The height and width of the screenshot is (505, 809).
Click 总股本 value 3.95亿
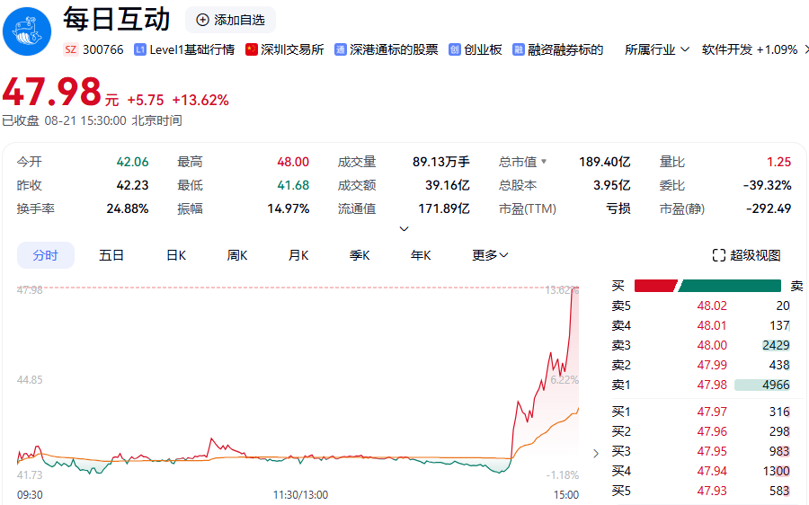click(x=612, y=185)
